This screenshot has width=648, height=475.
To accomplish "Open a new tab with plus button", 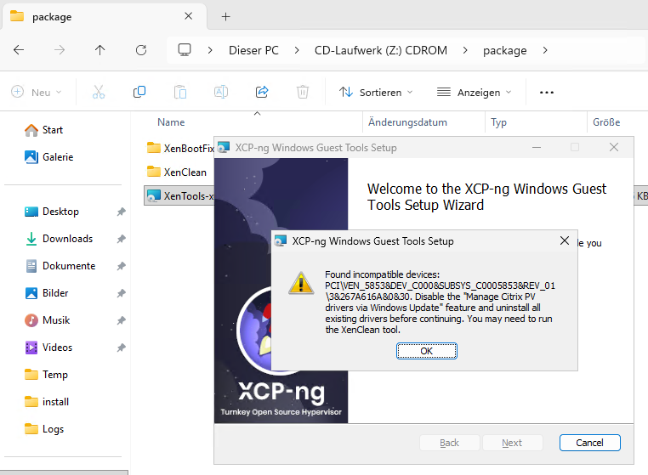I will 225,16.
